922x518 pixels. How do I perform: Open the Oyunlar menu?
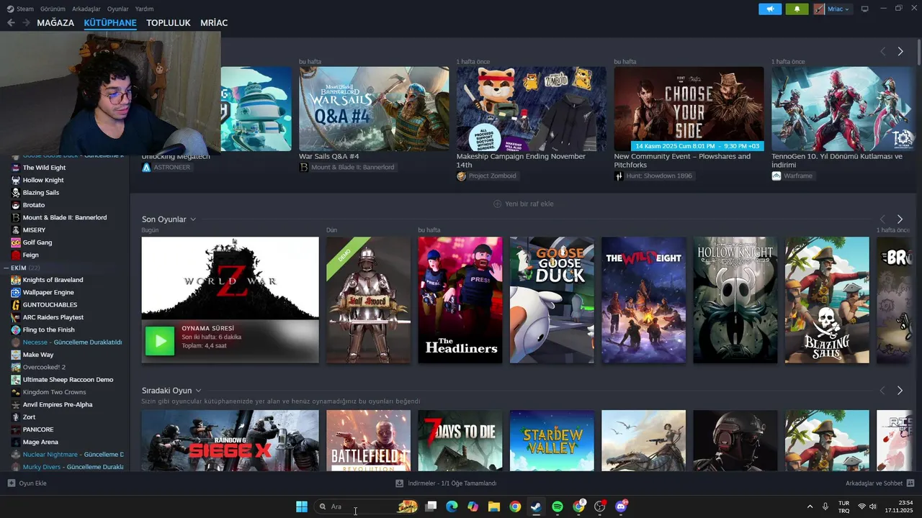pyautogui.click(x=118, y=9)
